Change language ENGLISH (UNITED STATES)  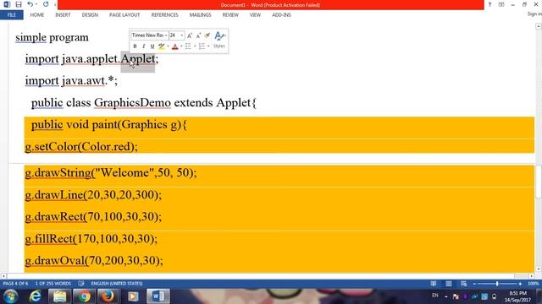(x=117, y=284)
